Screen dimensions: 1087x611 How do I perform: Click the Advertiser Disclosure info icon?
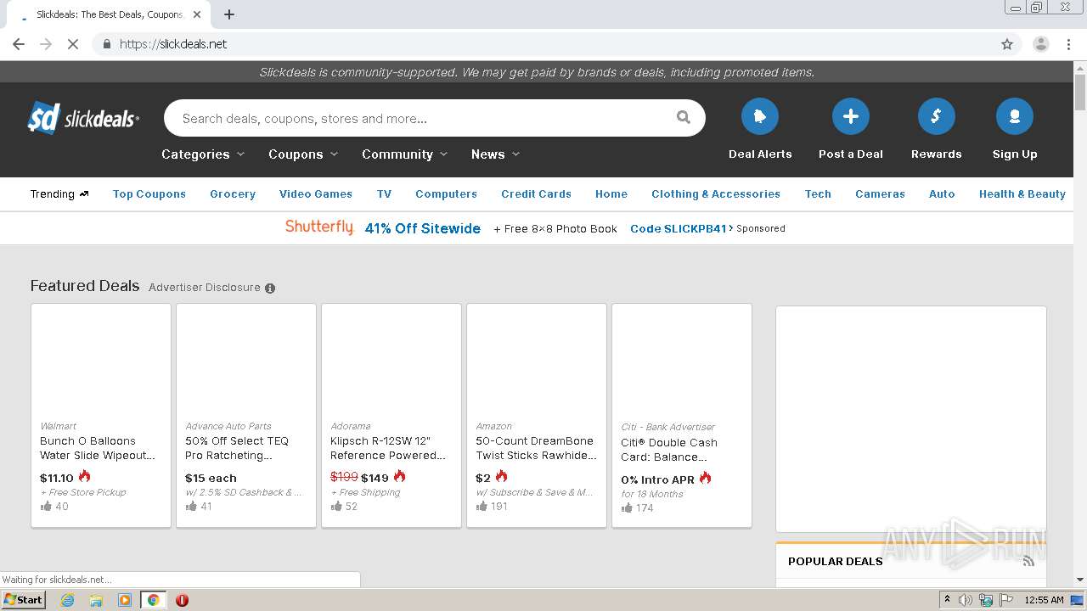pyautogui.click(x=270, y=288)
